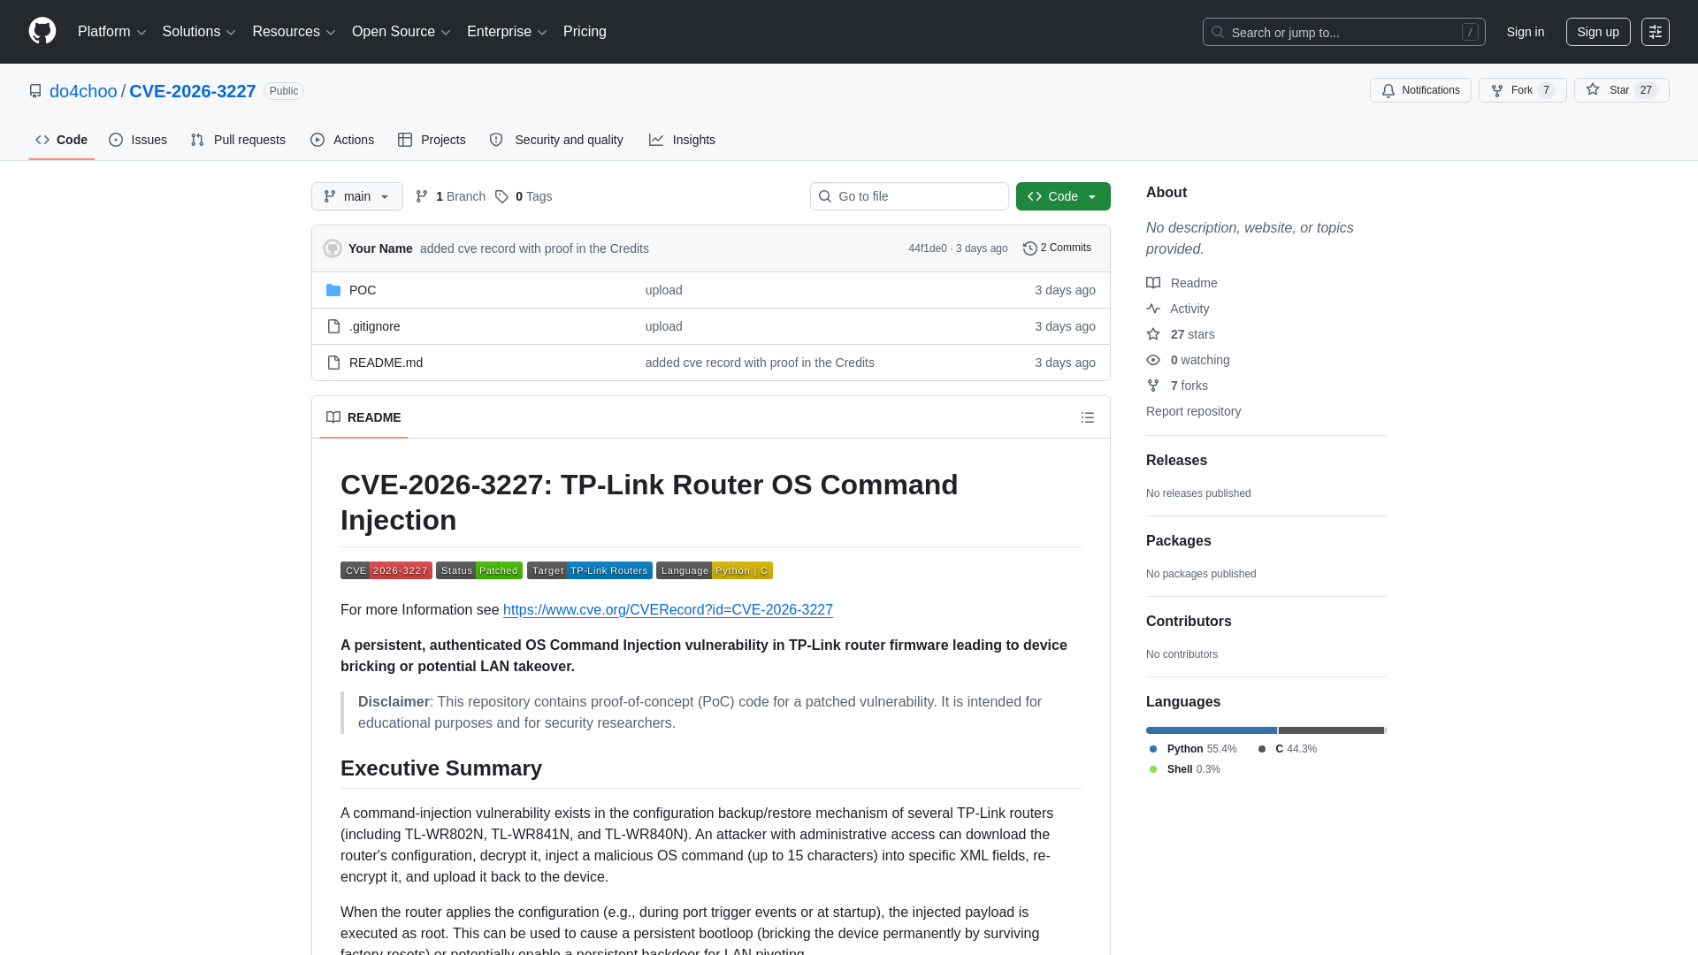Click the Packages heading link

(x=1178, y=541)
